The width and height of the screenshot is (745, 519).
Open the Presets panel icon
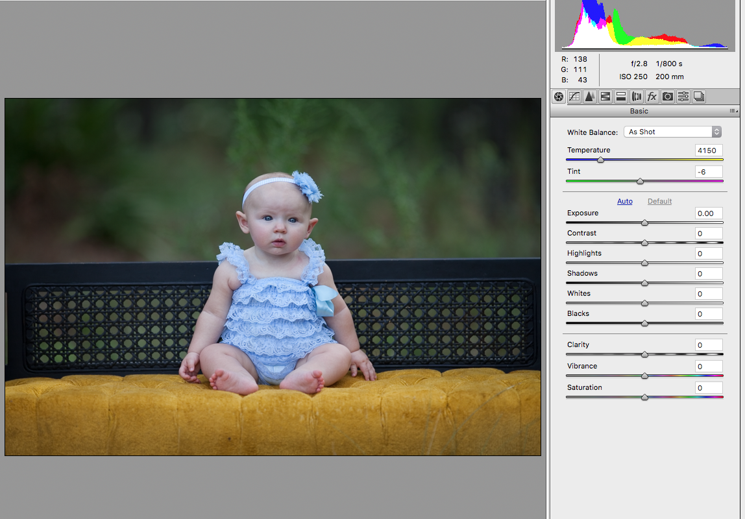(x=683, y=97)
